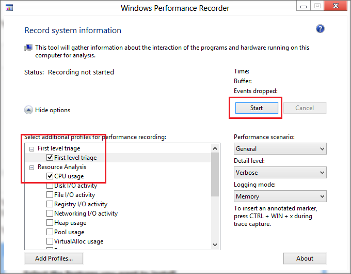Collapse the Resource Analysis tree node

pyautogui.click(x=32, y=168)
